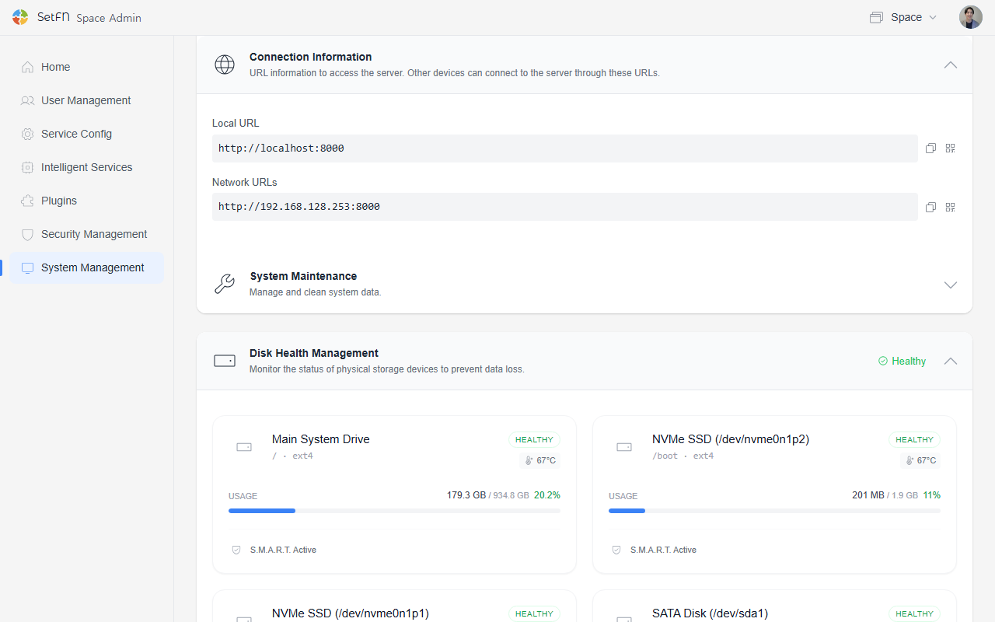Click the thermometer icon on Main System Drive
995x622 pixels.
pyautogui.click(x=529, y=460)
